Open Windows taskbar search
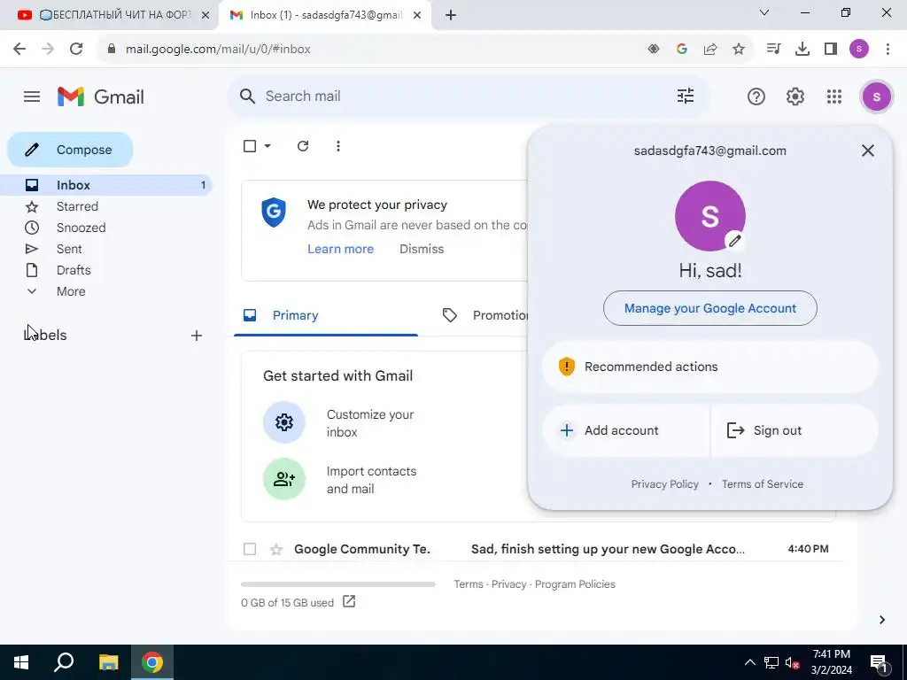The width and height of the screenshot is (907, 680). 64,662
